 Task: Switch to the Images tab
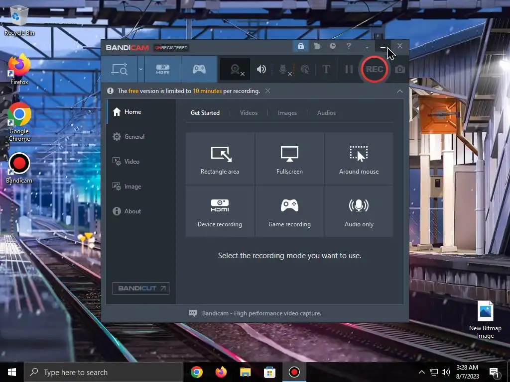pyautogui.click(x=287, y=113)
